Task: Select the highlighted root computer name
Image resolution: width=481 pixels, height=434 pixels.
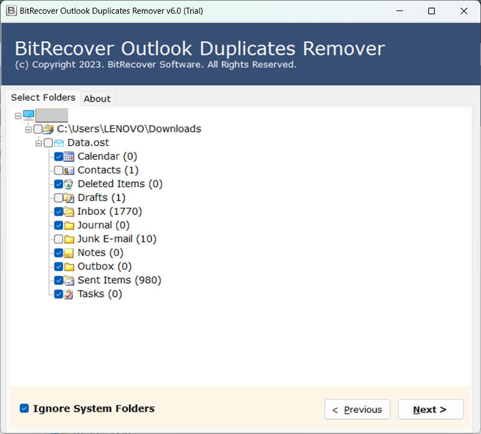Action: tap(52, 116)
